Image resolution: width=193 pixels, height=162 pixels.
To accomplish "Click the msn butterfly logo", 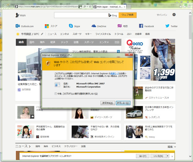I will coord(17,15).
